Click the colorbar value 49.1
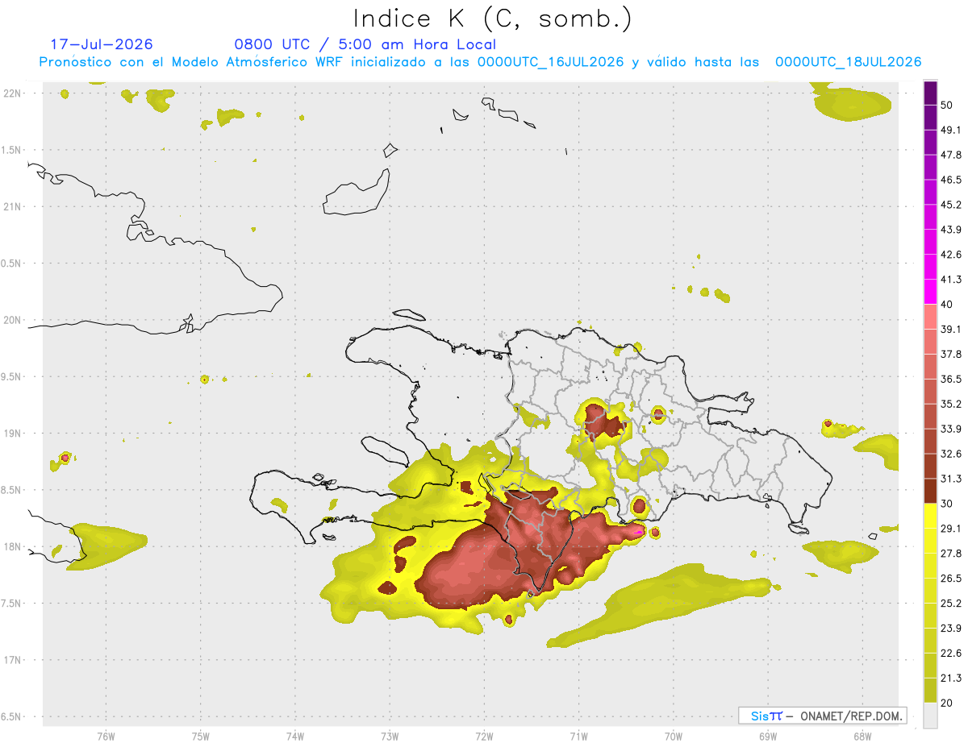Screen dimensions: 968x747 [951, 130]
